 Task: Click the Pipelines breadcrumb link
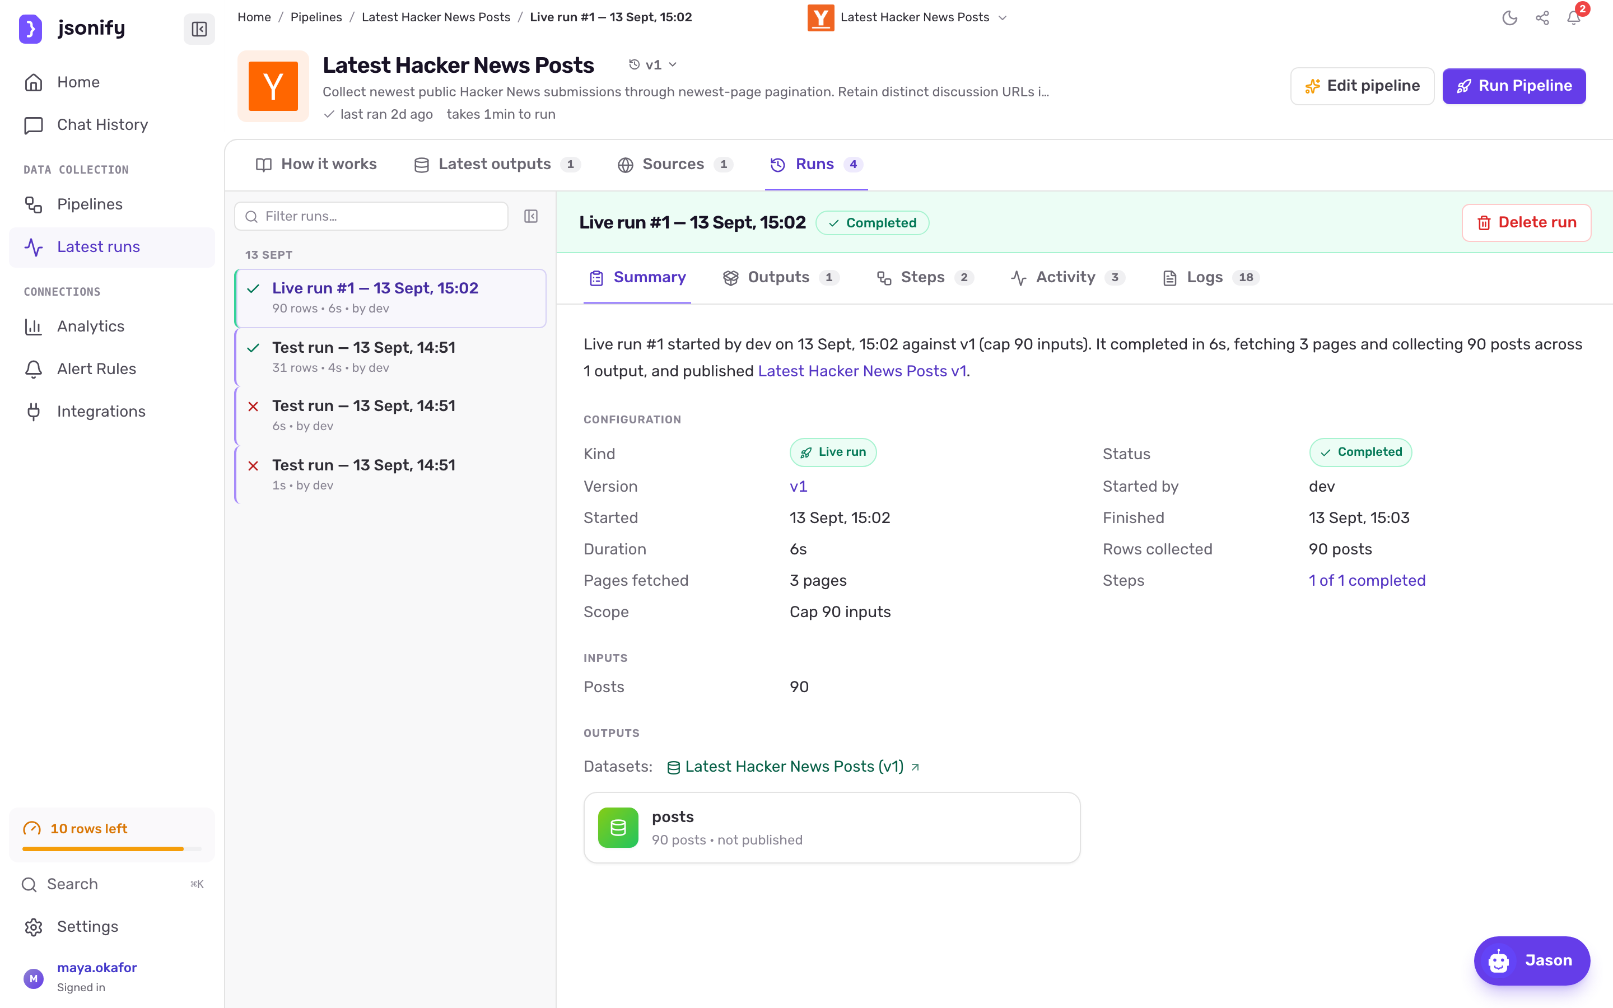click(x=316, y=17)
